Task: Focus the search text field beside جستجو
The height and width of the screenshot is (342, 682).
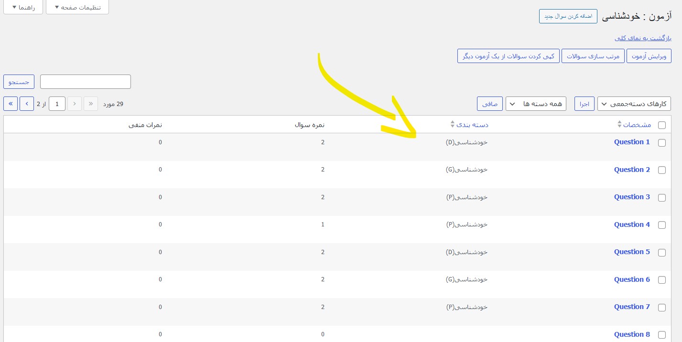Action: pos(86,82)
